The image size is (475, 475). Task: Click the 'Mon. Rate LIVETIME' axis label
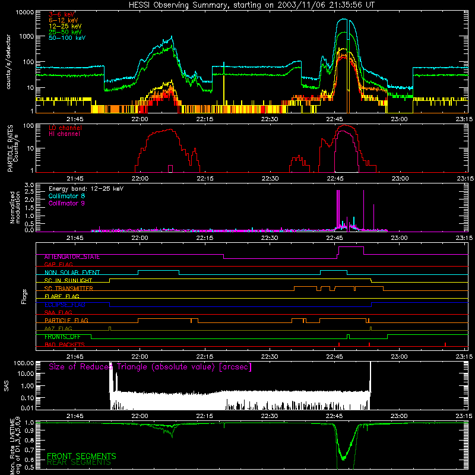pos(12,446)
